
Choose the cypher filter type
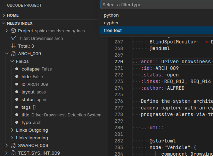(156, 23)
